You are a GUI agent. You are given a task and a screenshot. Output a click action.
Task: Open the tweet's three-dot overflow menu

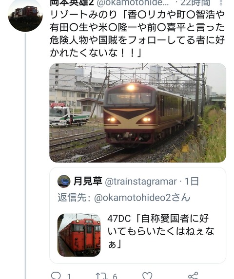(x=221, y=2)
